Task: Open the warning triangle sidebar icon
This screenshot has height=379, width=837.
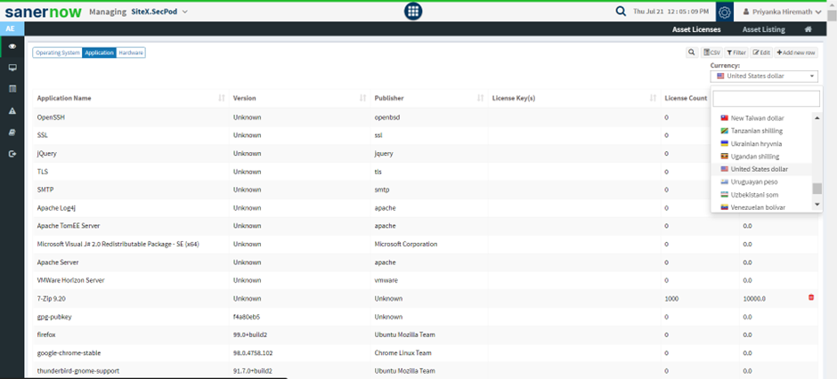Action: 12,111
